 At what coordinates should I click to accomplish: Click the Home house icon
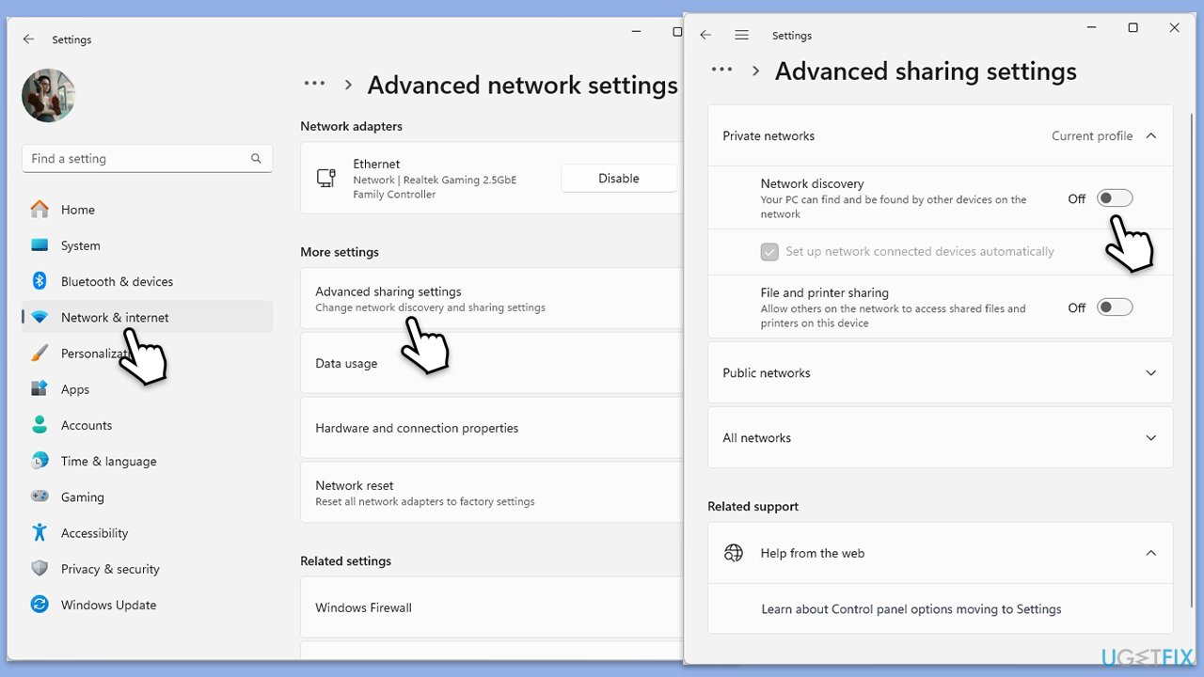click(x=40, y=210)
